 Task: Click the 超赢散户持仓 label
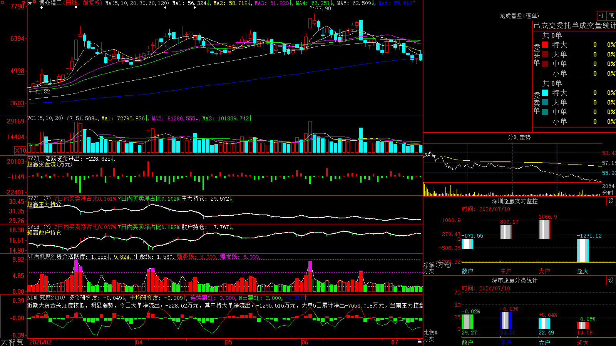click(x=44, y=233)
